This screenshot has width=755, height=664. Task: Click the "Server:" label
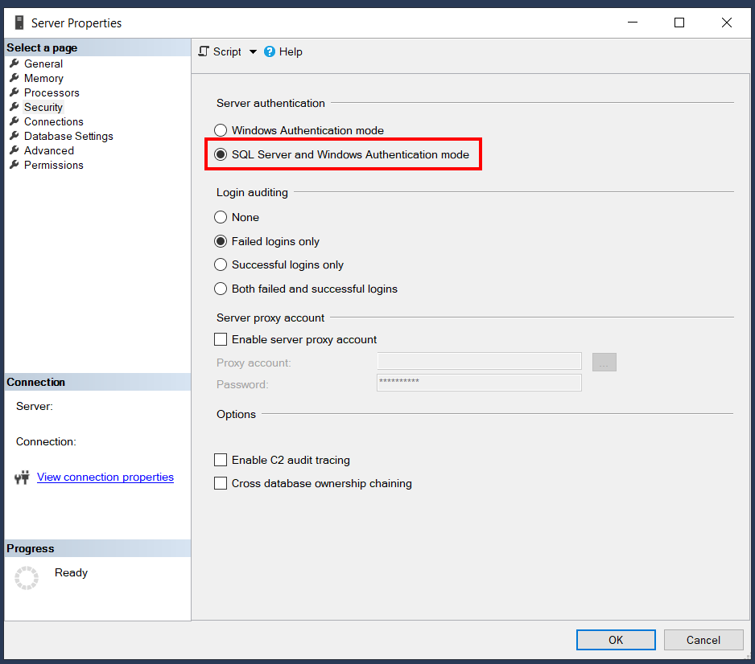35,406
